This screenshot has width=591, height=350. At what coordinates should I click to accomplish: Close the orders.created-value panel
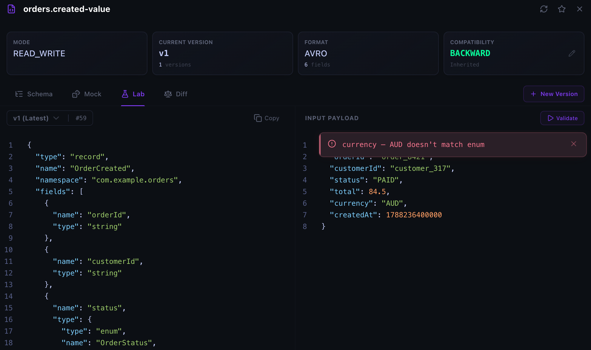click(x=580, y=9)
